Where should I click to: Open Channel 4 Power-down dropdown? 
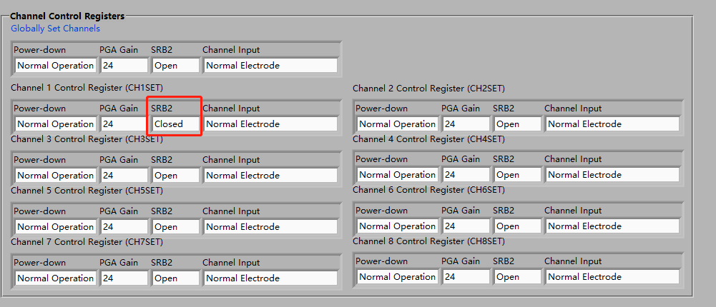click(397, 175)
